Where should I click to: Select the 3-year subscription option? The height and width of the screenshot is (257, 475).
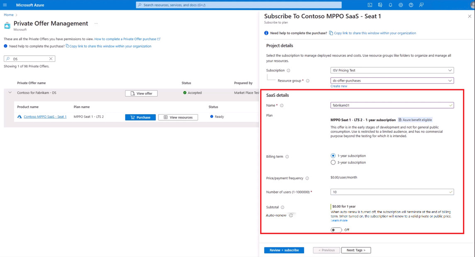click(x=333, y=162)
